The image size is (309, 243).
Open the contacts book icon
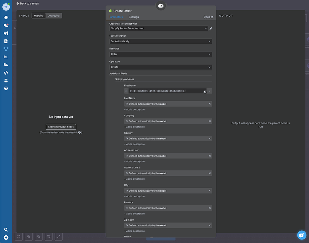[6, 41]
